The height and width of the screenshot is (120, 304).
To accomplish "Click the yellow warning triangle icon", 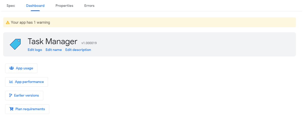I will [x=8, y=22].
